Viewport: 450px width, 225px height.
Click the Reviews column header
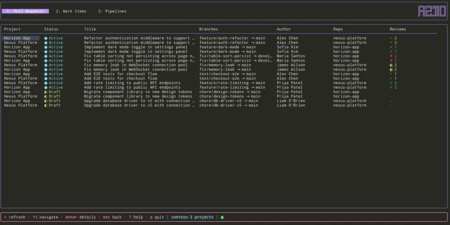[398, 29]
